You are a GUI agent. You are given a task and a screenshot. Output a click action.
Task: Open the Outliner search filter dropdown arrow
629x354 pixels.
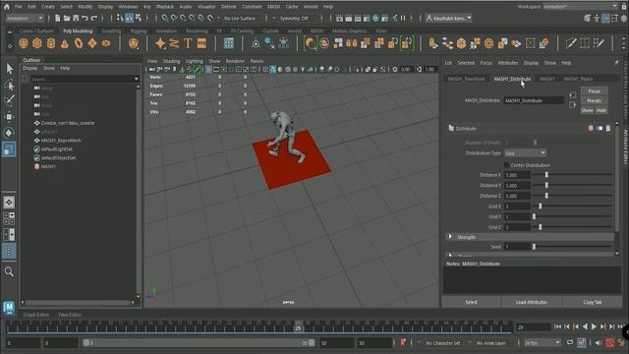pyautogui.click(x=137, y=79)
